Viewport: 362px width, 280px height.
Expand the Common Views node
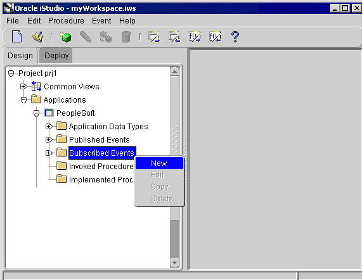23,87
